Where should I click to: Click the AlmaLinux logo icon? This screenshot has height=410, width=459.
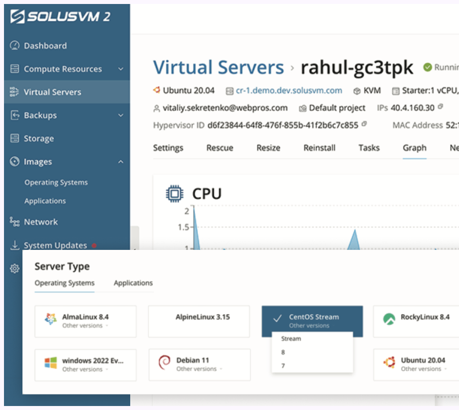point(51,319)
